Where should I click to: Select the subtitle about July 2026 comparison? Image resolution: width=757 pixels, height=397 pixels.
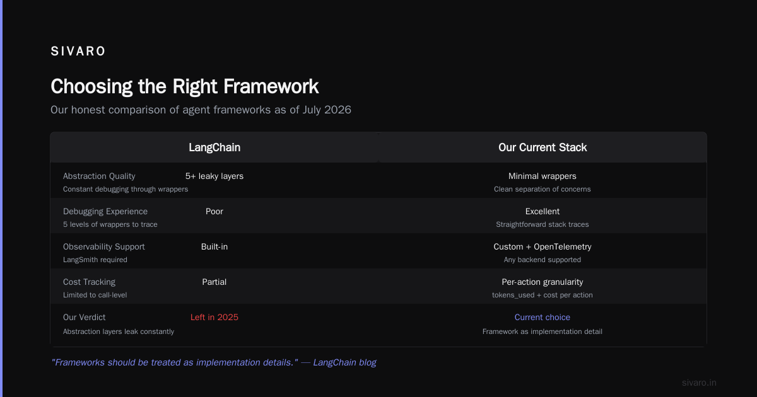(201, 110)
